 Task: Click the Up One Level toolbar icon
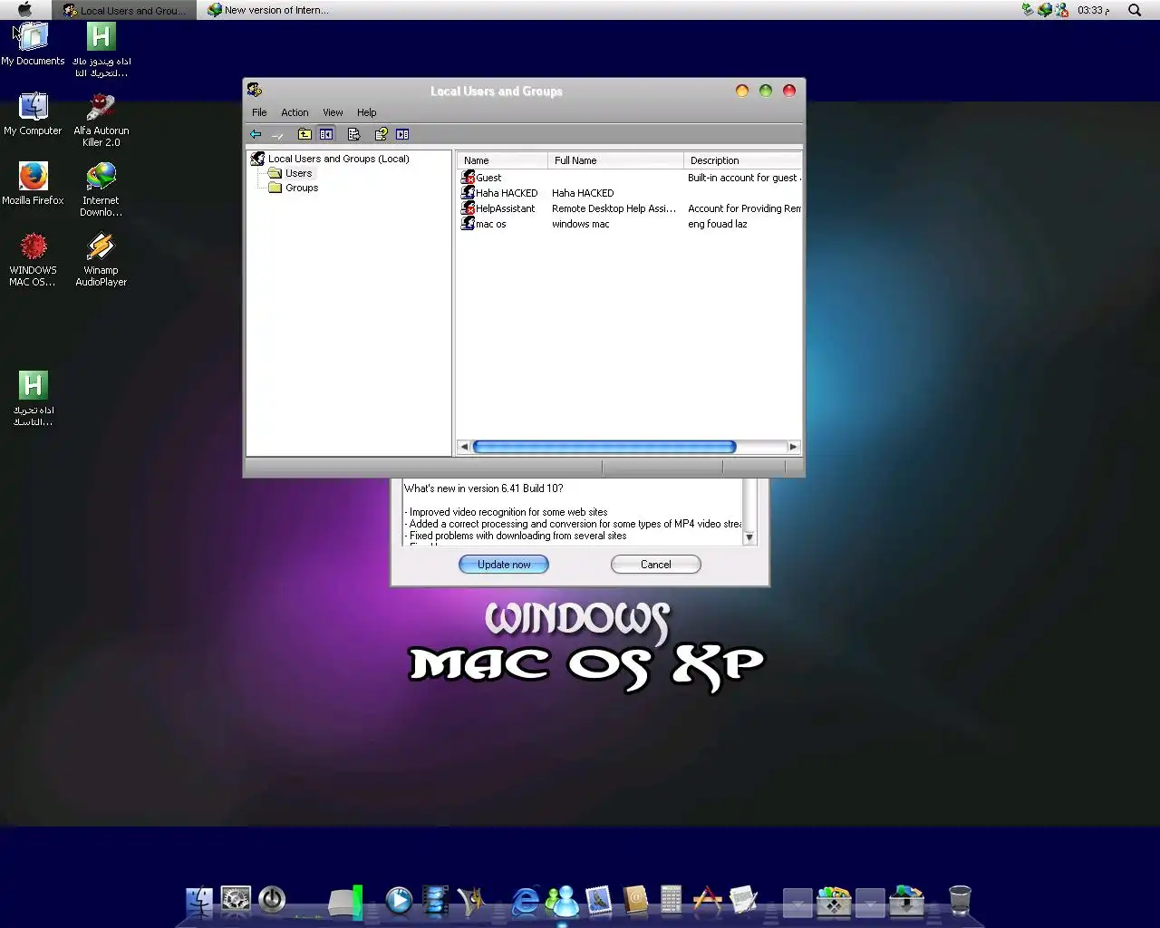click(x=304, y=134)
